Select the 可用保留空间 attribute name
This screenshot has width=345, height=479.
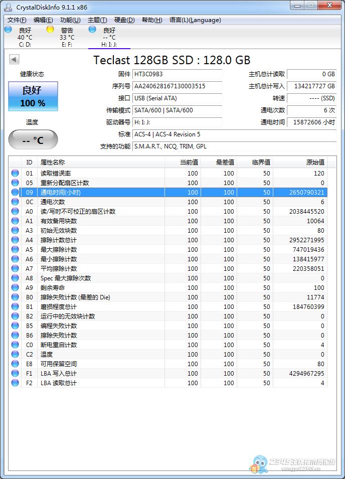coord(59,364)
